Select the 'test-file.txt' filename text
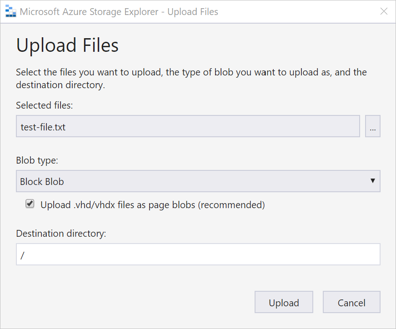396x329 pixels. tap(43, 127)
